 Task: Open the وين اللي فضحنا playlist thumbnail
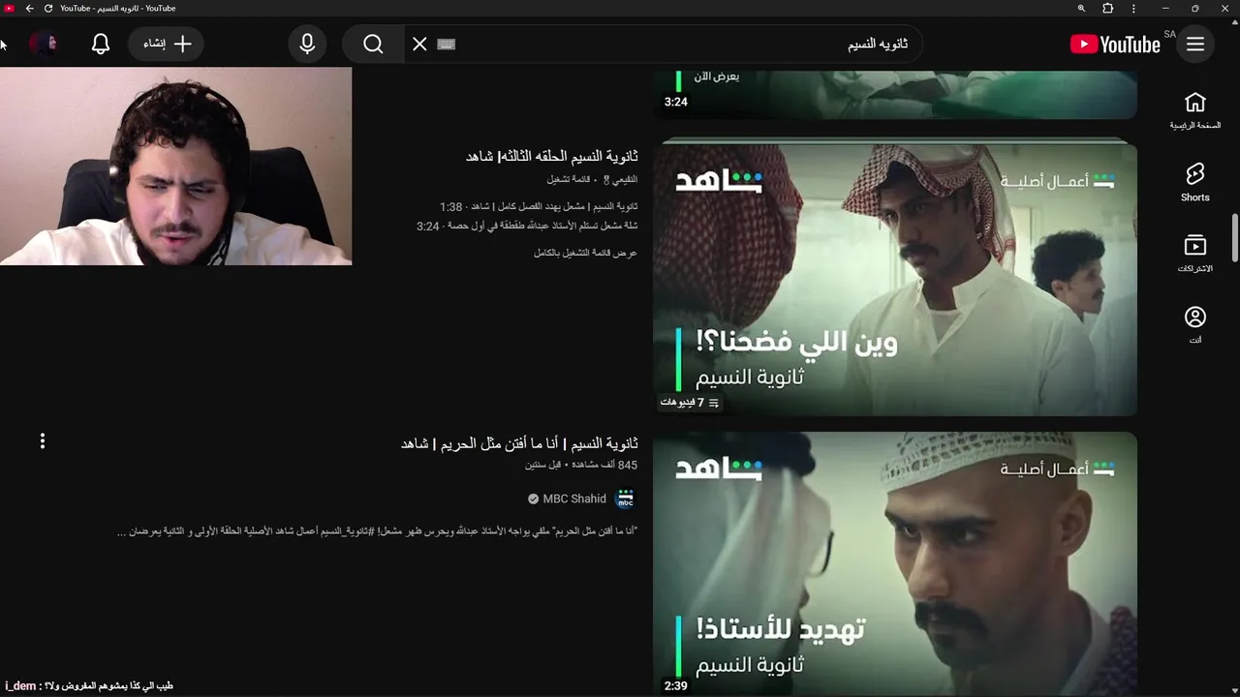pyautogui.click(x=895, y=279)
